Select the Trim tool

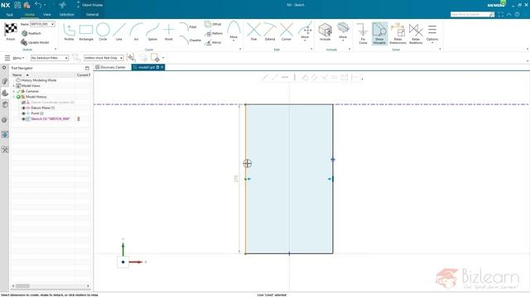(253, 32)
